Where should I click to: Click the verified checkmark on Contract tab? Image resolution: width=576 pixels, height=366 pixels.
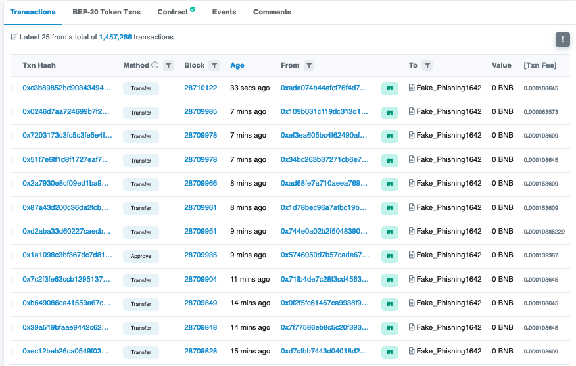[193, 10]
